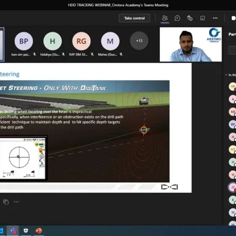The height and width of the screenshot is (236, 236).
Task: Open Windows Security shield in taskbar
Action: tap(26, 231)
